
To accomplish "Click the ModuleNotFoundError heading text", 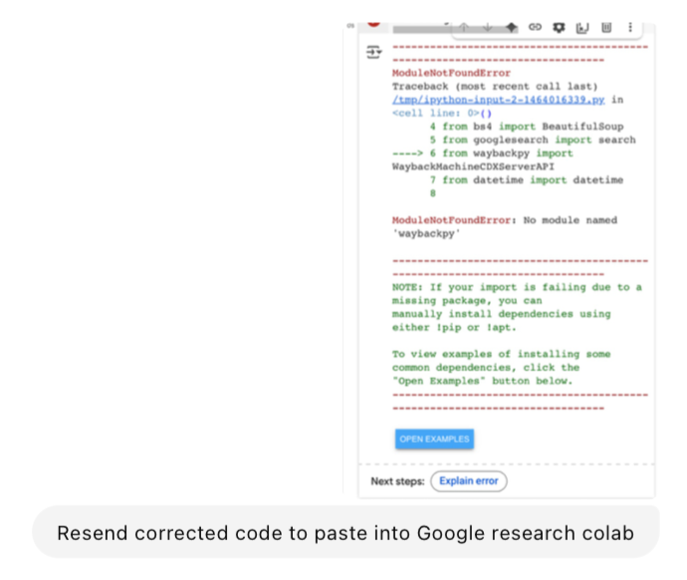I will (x=451, y=73).
